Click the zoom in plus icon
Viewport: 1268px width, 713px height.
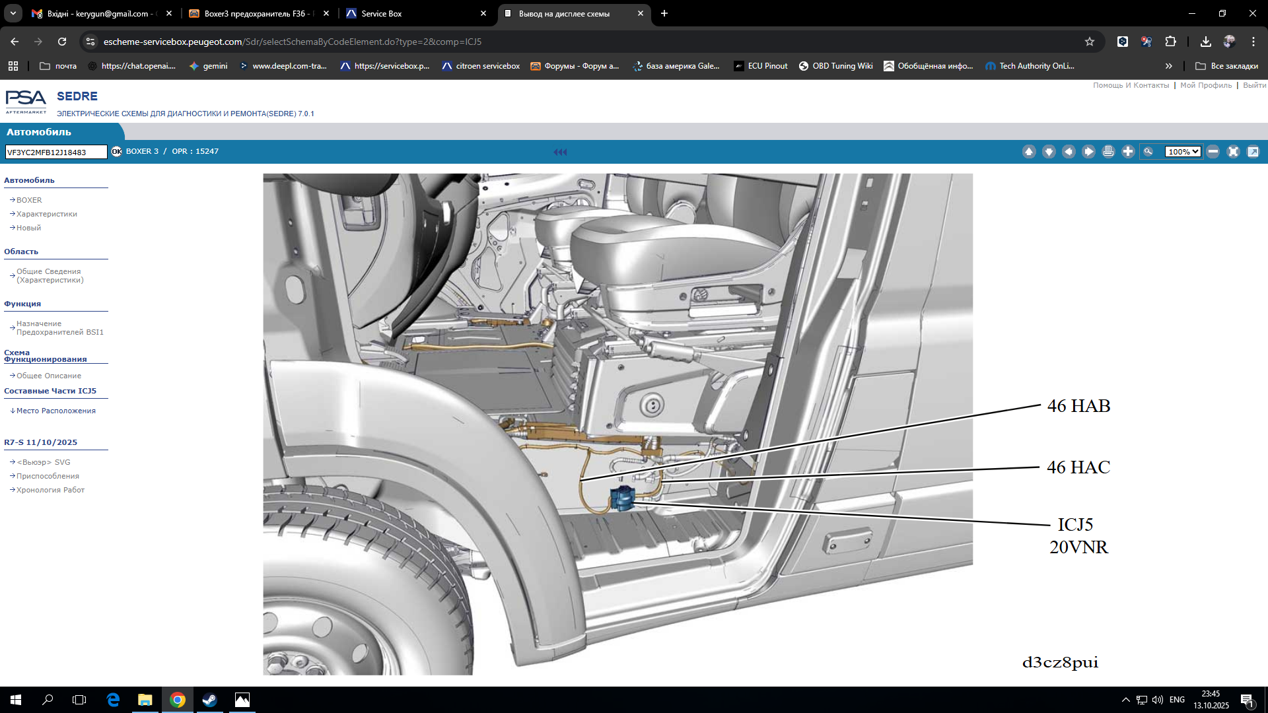1128,152
